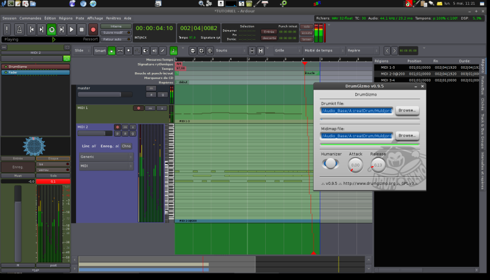The width and height of the screenshot is (490, 280).
Task: Open the Slide edit mode dropdown
Action: [x=81, y=50]
